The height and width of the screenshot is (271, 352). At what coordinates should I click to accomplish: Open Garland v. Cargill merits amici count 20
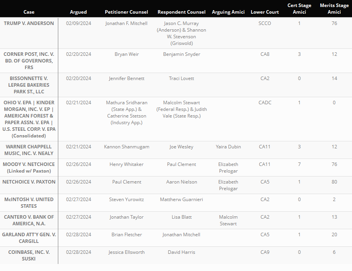pos(334,235)
